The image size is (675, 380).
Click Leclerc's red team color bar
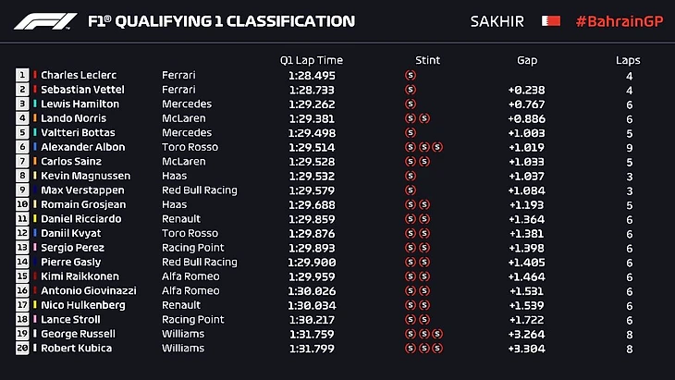click(35, 75)
